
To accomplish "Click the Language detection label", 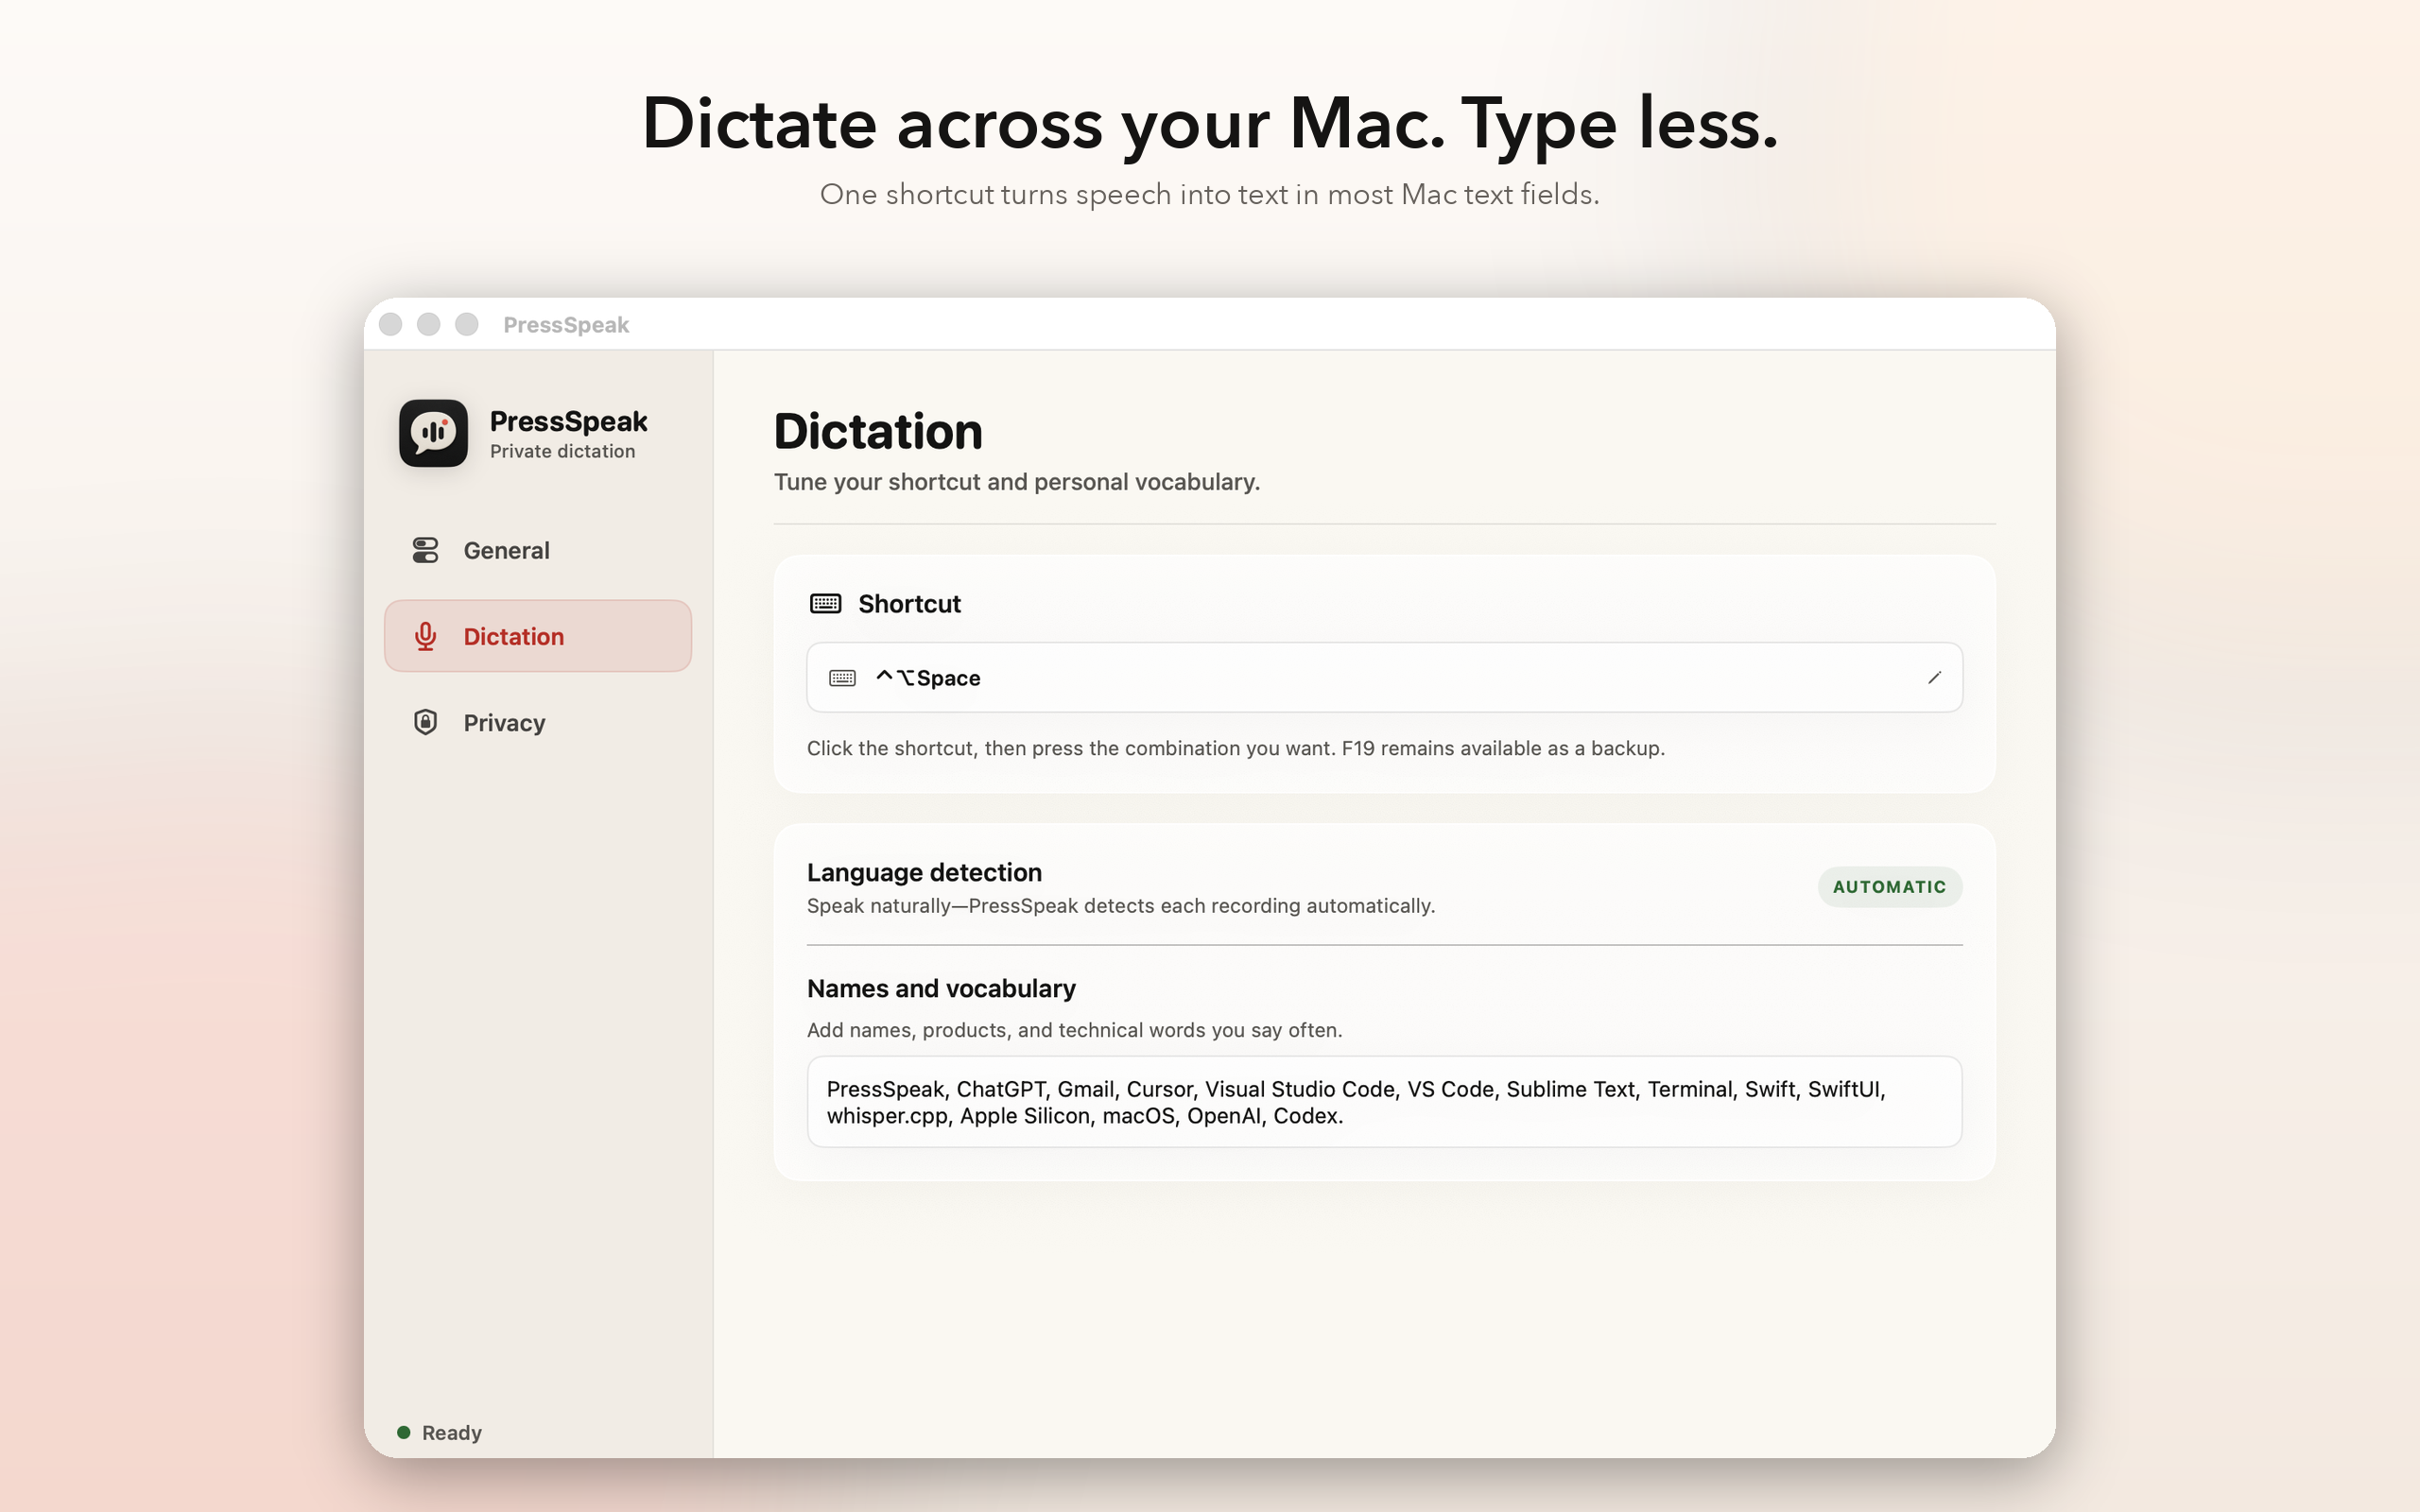I will (924, 872).
